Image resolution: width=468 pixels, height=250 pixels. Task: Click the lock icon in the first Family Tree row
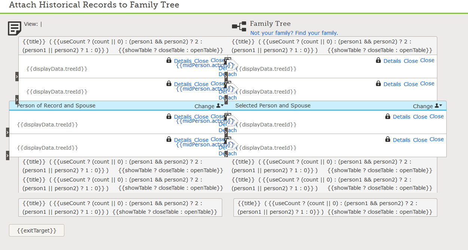tap(378, 60)
